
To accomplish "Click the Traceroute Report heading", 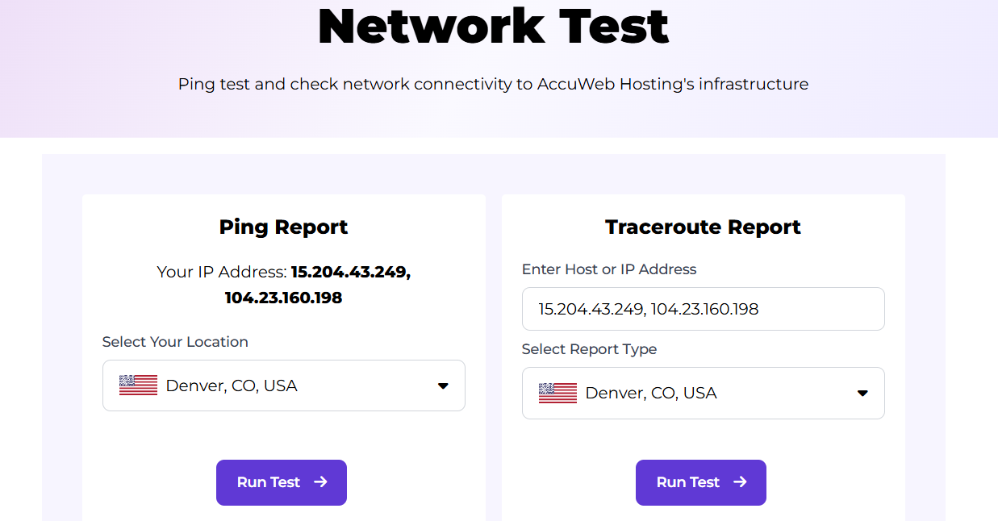I will point(704,227).
